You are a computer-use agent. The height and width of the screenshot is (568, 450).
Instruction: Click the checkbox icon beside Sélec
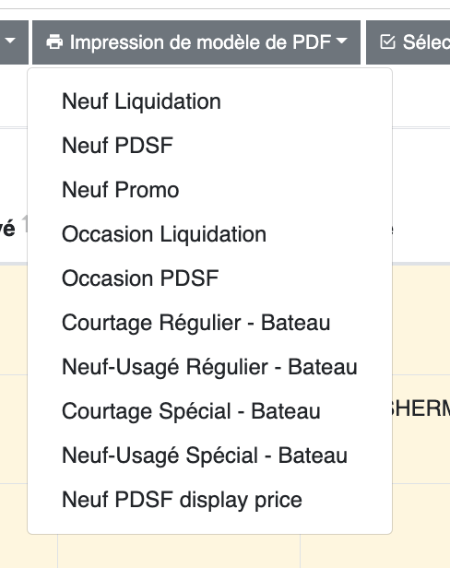(387, 42)
